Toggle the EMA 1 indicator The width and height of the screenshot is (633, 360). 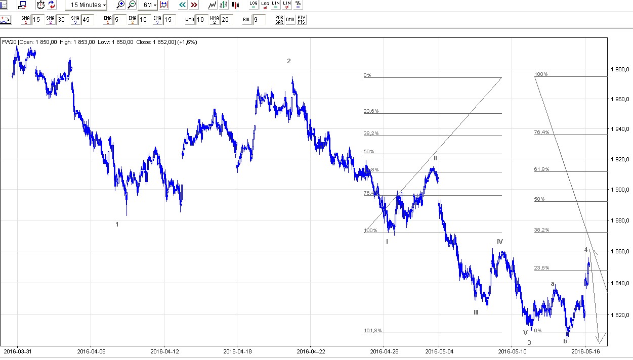coord(108,20)
